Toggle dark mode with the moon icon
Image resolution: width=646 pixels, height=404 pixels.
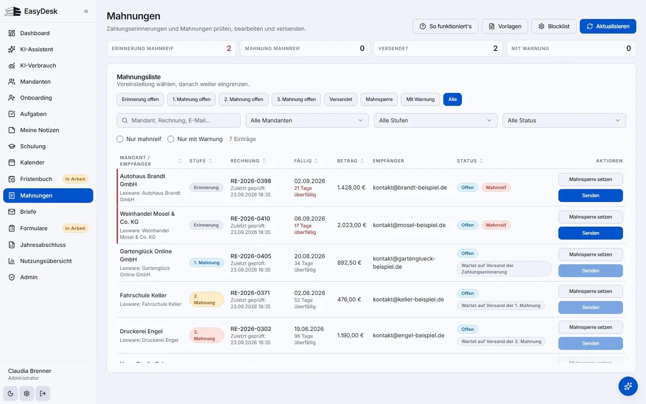11,393
